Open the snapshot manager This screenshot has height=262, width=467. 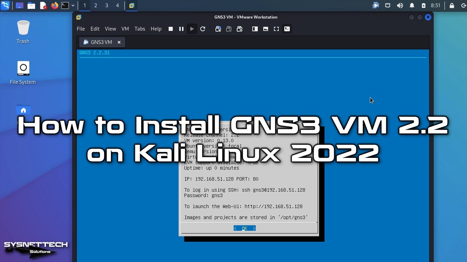click(240, 29)
